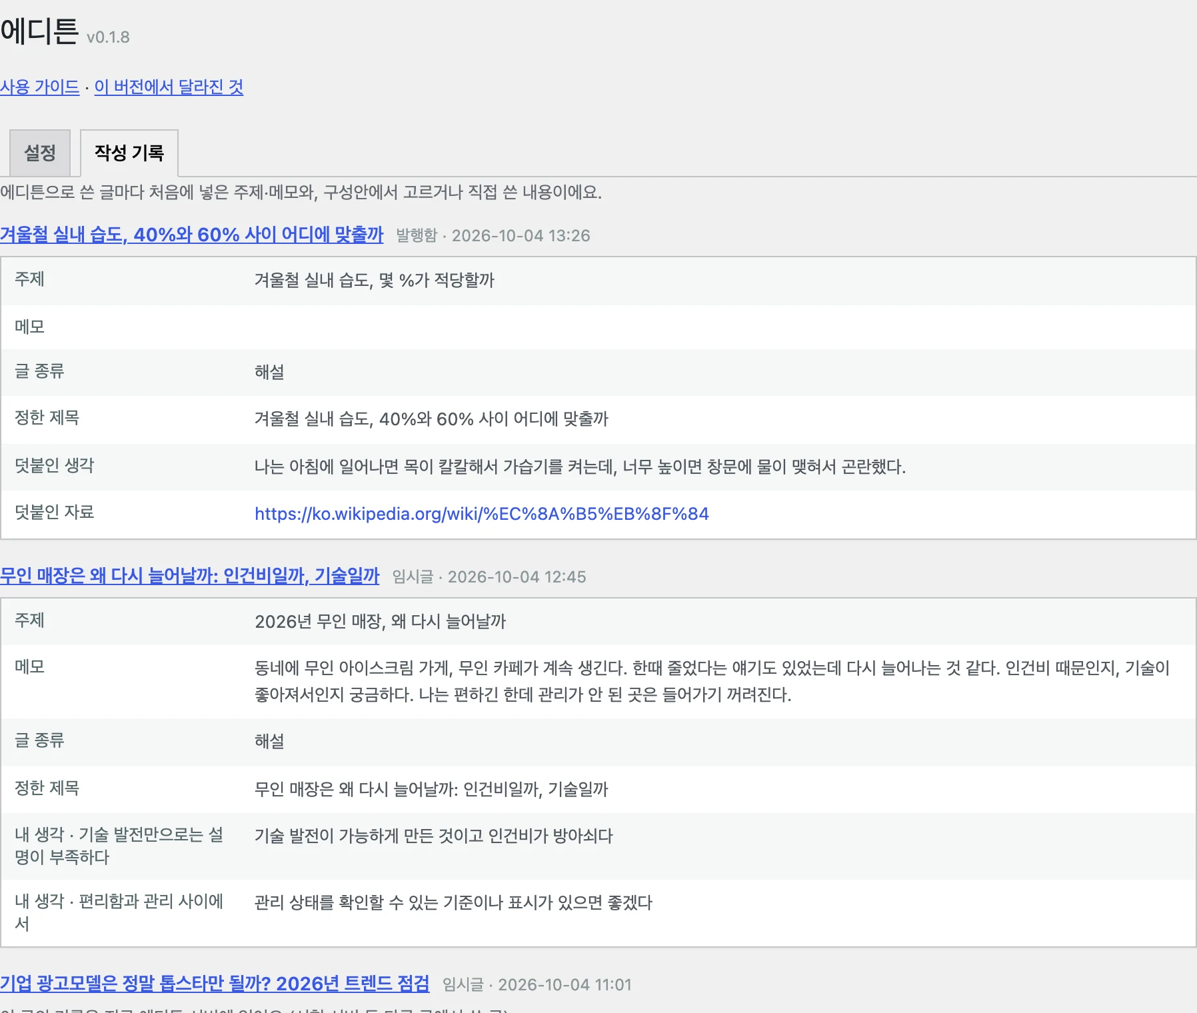Follow the ko.wikipedia.org link in 덧붙인 자료
The height and width of the screenshot is (1013, 1197).
482,514
